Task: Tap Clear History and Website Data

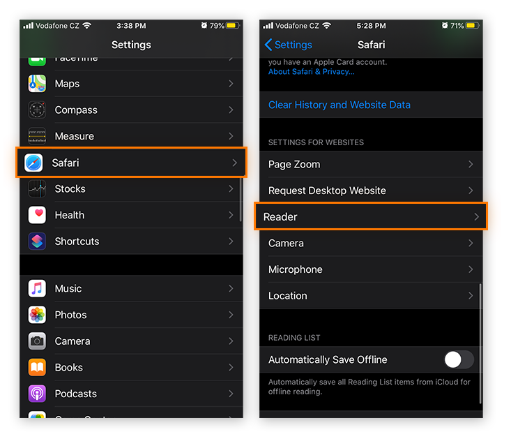Action: [340, 105]
